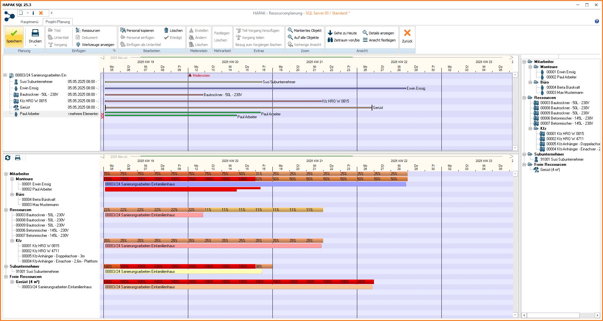Click the refresh icon in lower panel
This screenshot has height=321, width=603.
[x=8, y=158]
